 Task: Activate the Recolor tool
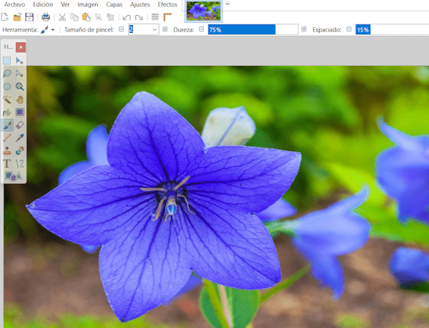[x=19, y=150]
